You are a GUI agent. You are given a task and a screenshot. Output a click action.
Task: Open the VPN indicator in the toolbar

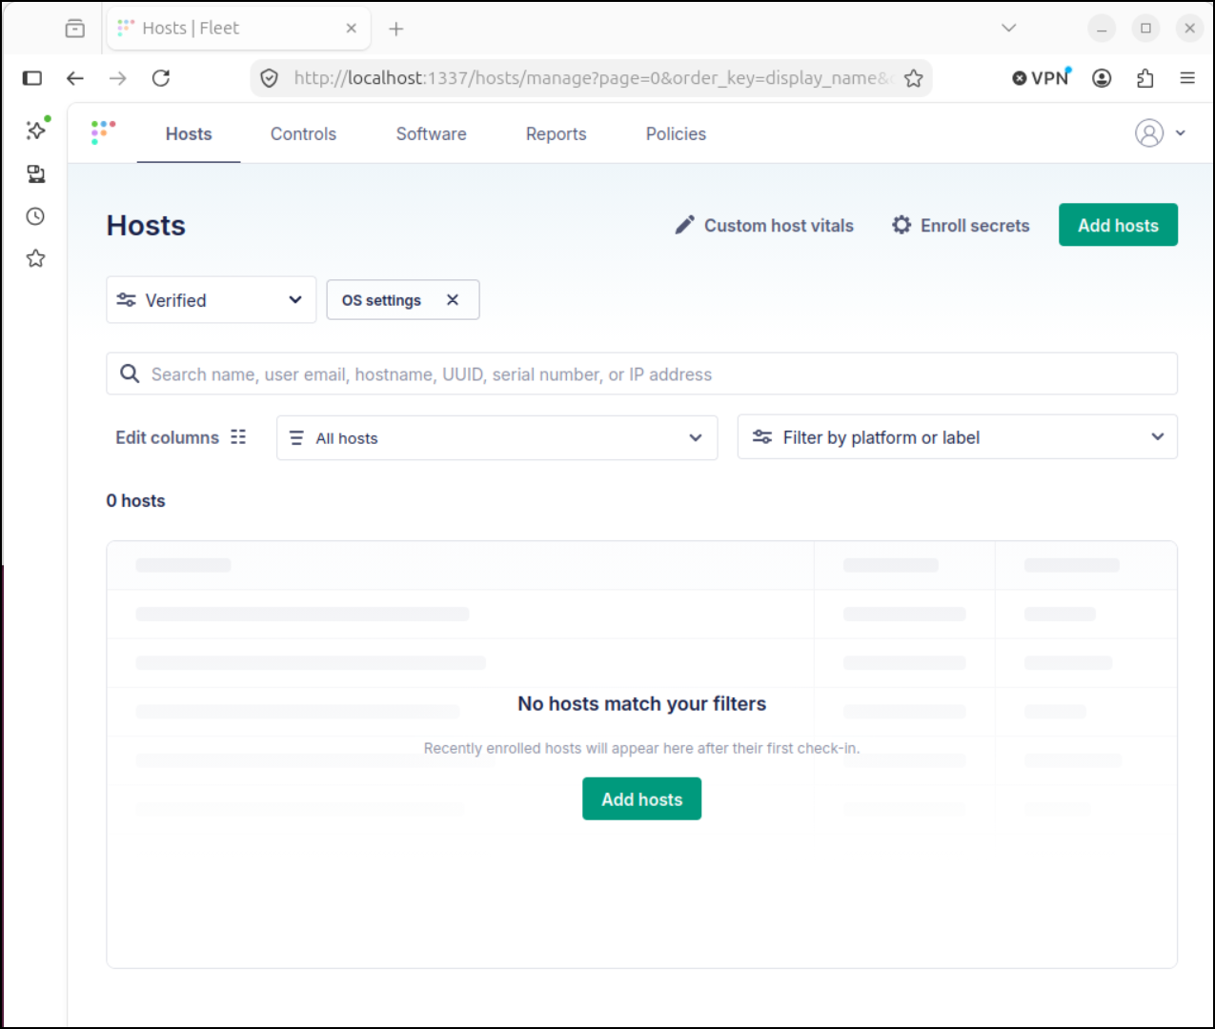pos(1042,78)
